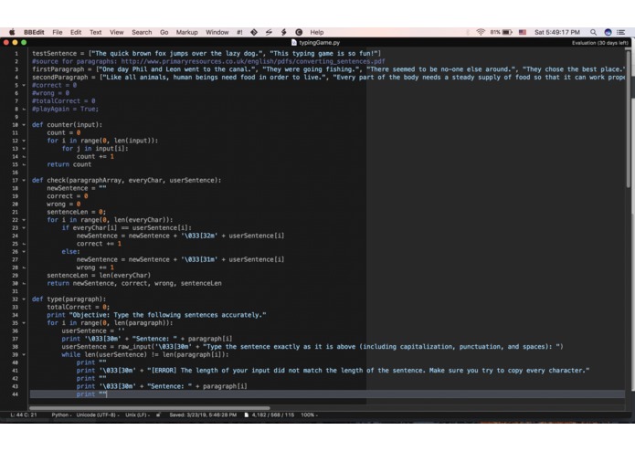Screen dimensions: 635x451
Task: Open Spotlight search magnifier icon
Action: point(593,32)
